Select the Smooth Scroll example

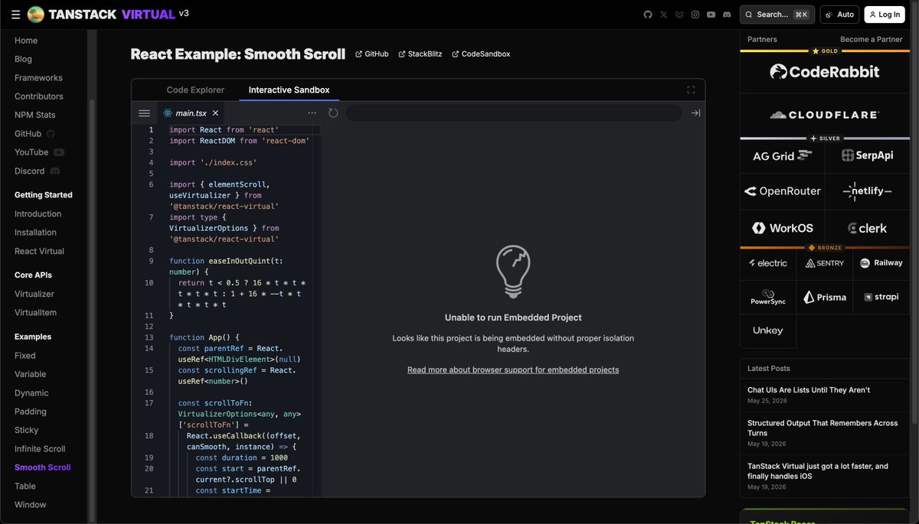point(43,467)
